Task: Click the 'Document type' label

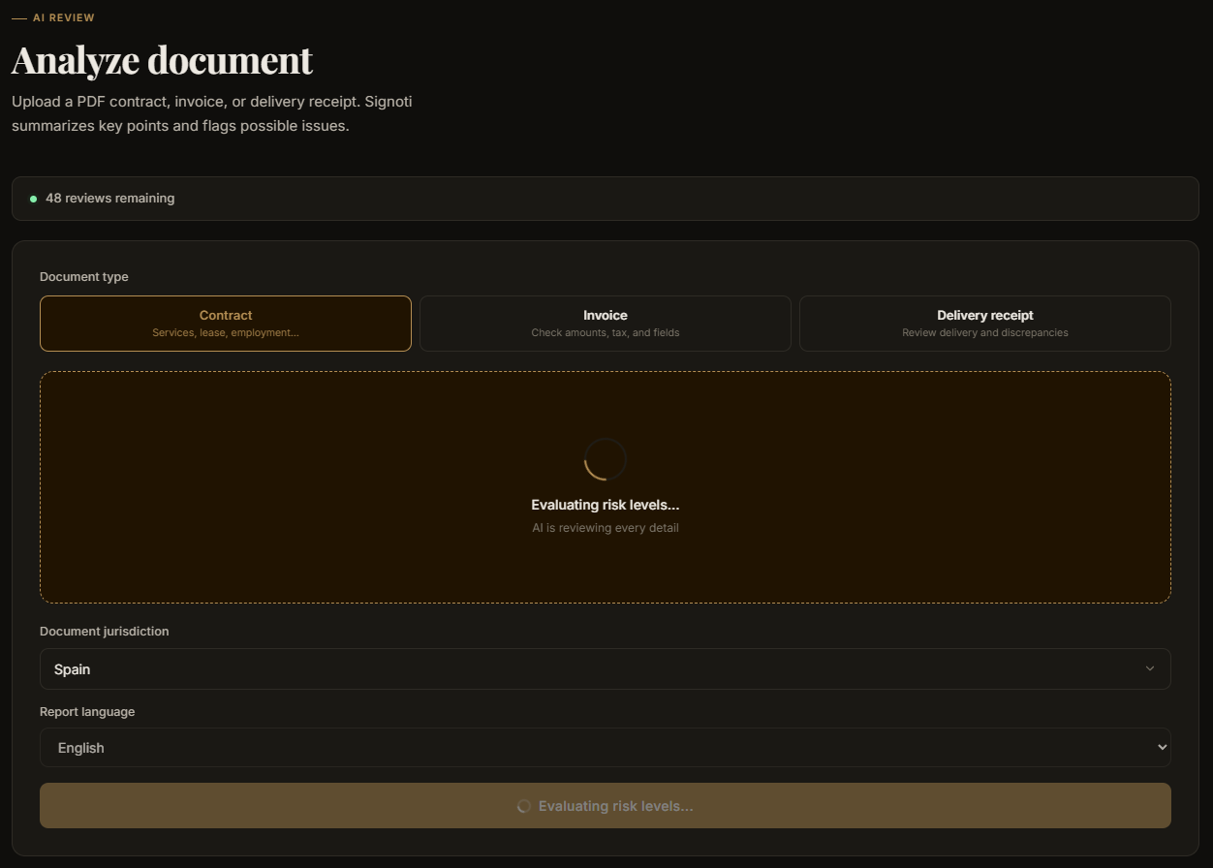Action: point(84,277)
